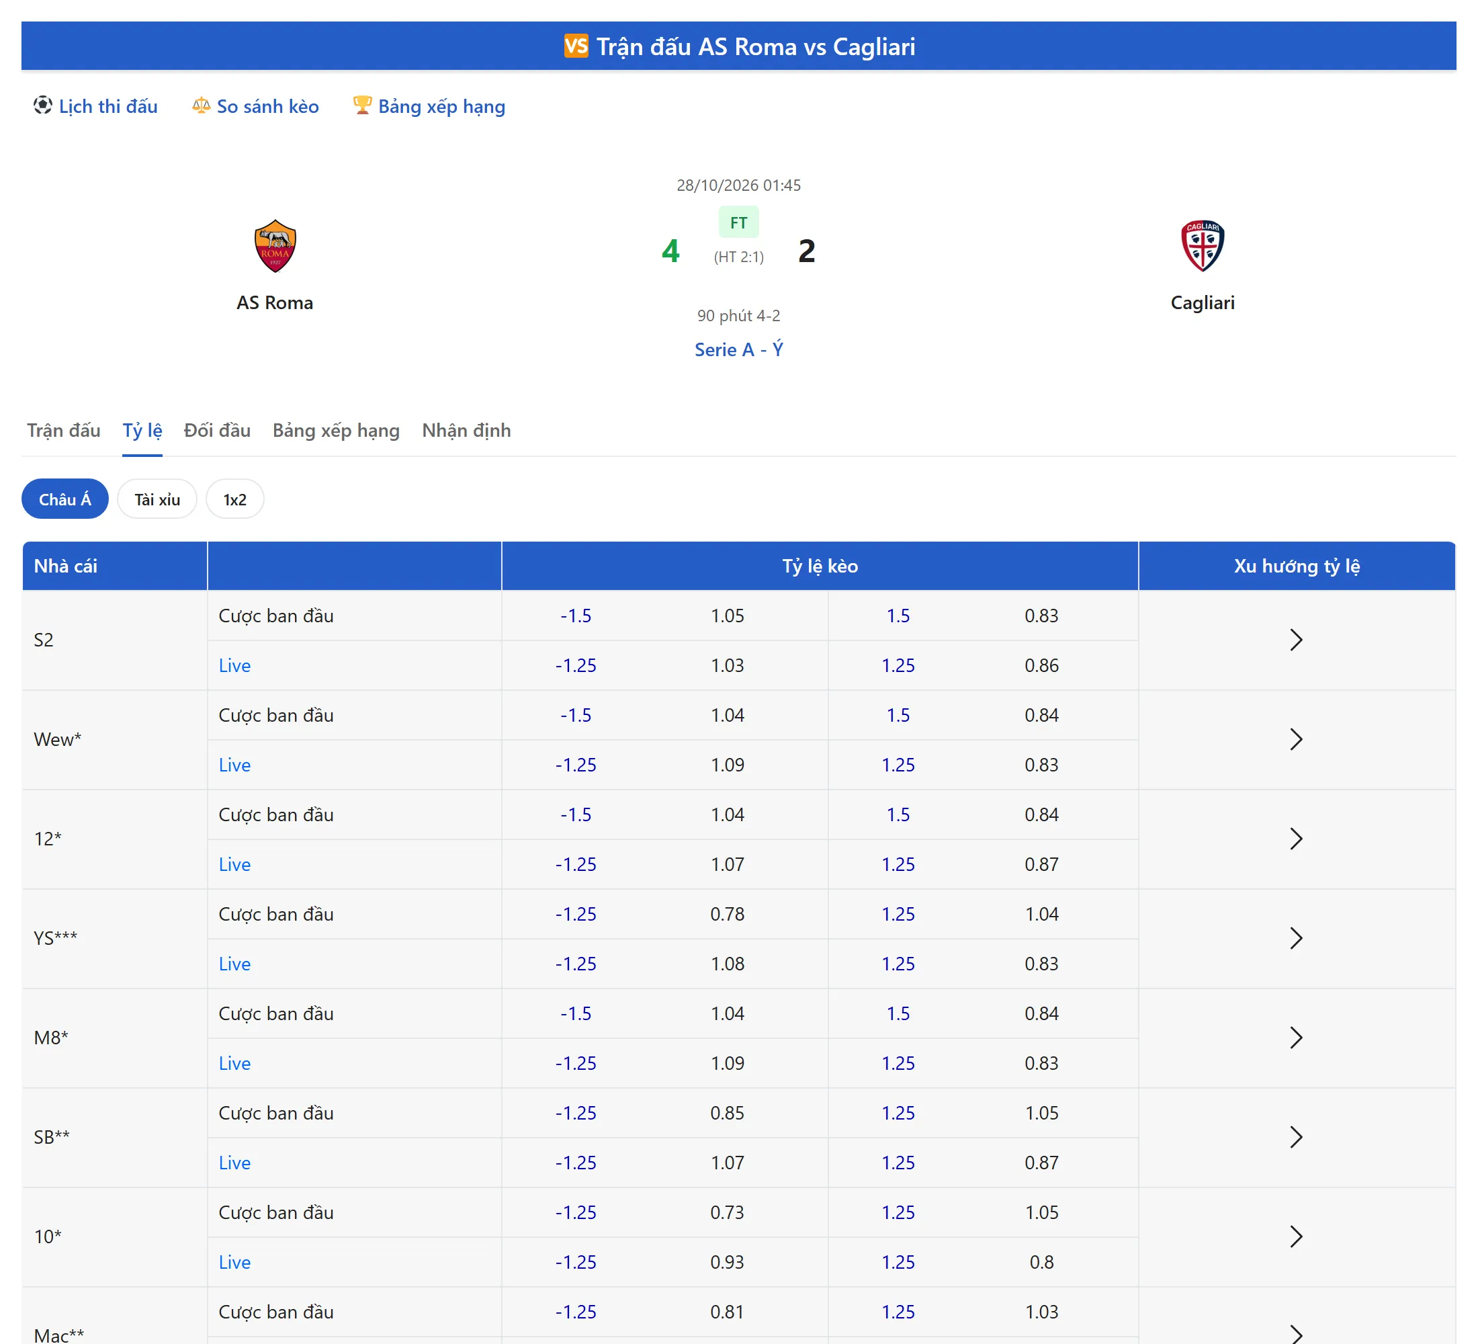Switch to 1x2 odds filter

coord(234,499)
